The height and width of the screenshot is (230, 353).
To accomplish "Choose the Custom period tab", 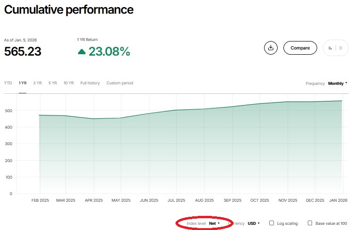I will tap(120, 83).
